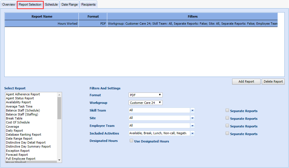
Task: Expand the Site dropdown arrow
Action: coord(192,118)
